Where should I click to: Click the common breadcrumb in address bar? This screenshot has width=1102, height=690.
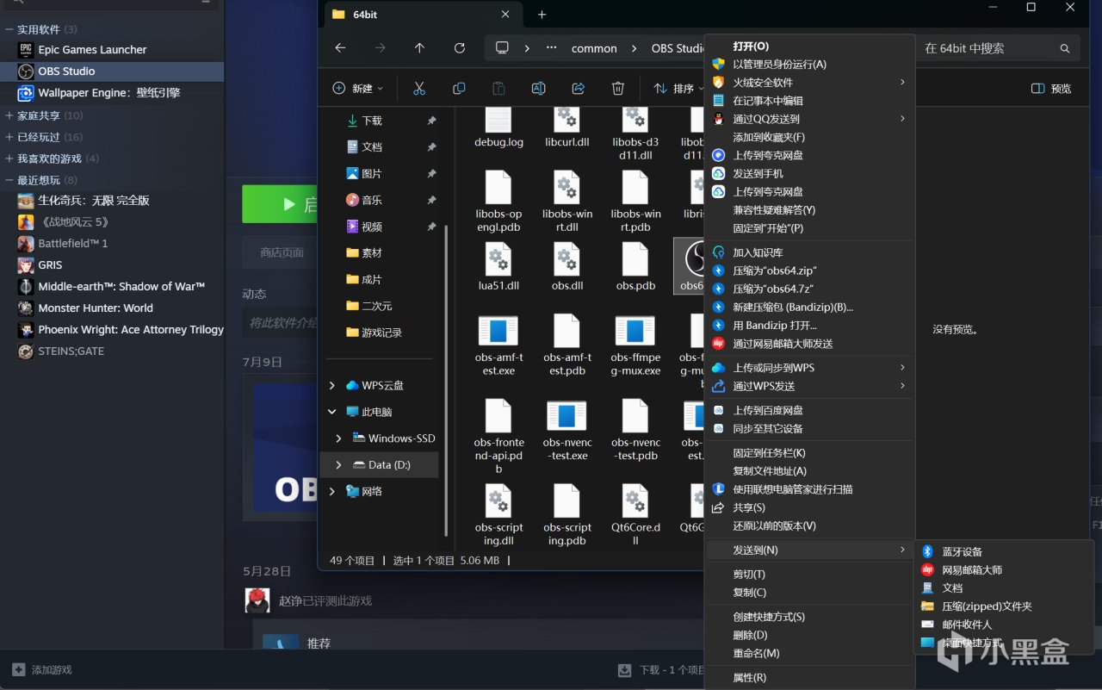pyautogui.click(x=594, y=49)
